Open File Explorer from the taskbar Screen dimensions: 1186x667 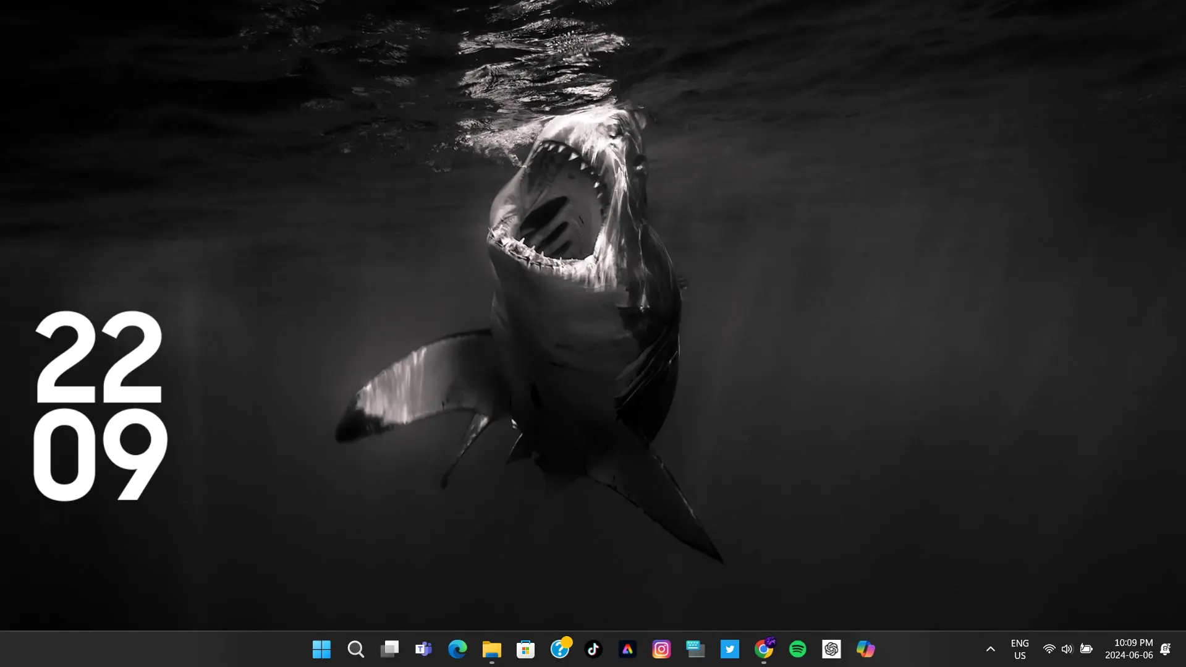(492, 649)
